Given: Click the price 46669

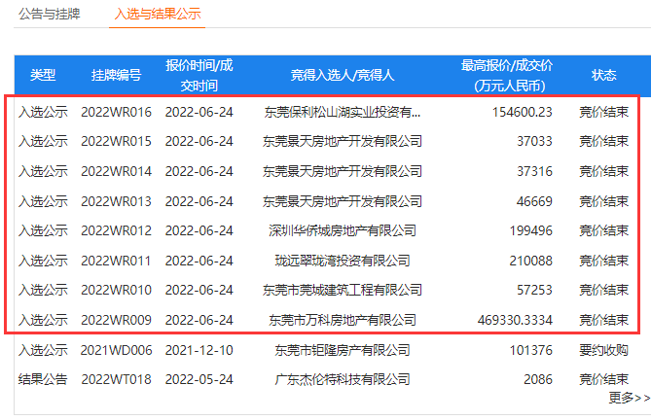Looking at the screenshot, I should tap(535, 201).
